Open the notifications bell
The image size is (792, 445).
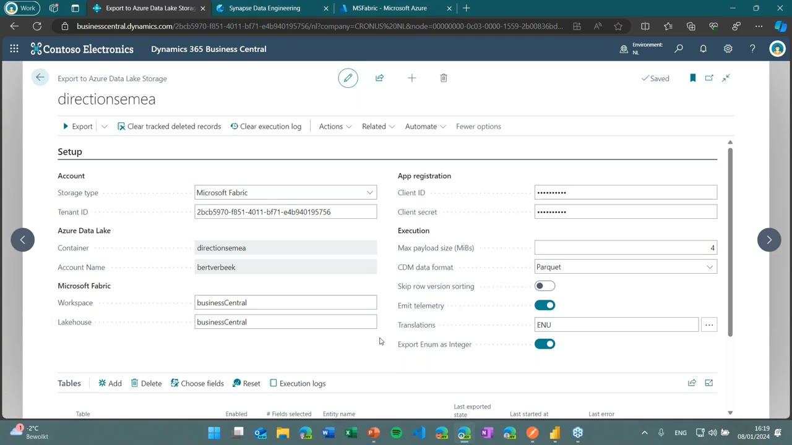coord(703,49)
